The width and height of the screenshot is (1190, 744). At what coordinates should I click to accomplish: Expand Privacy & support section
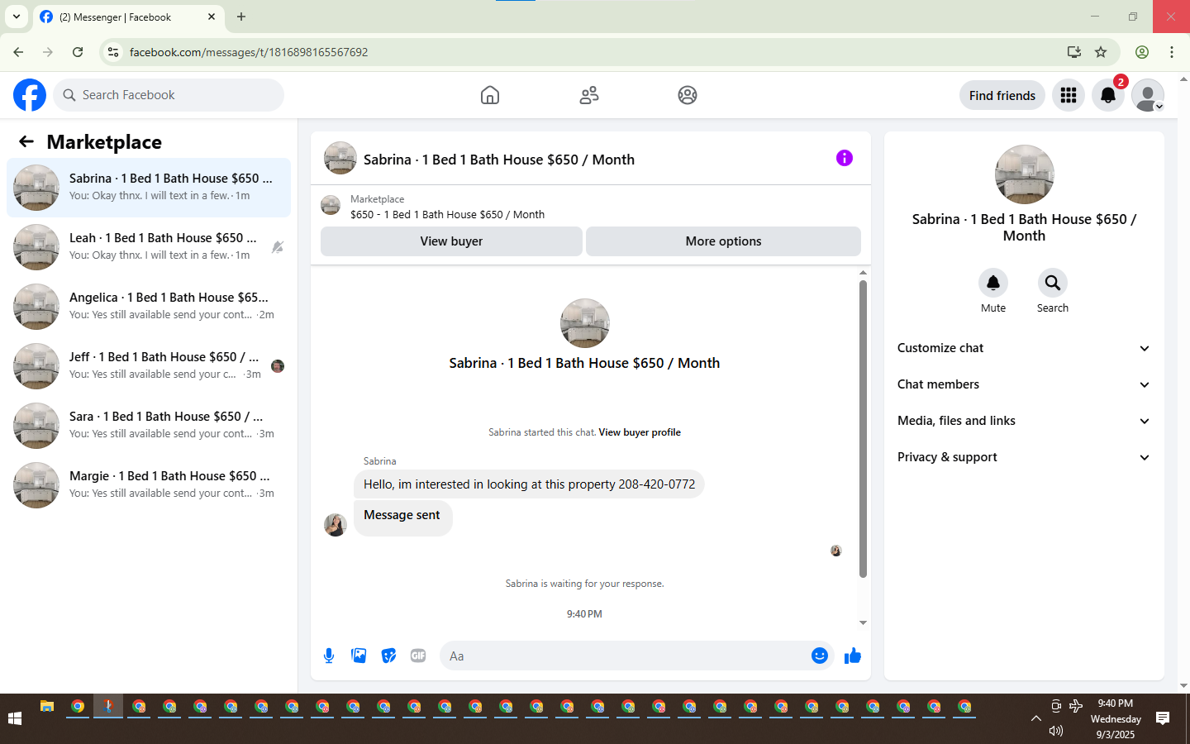[1024, 457]
